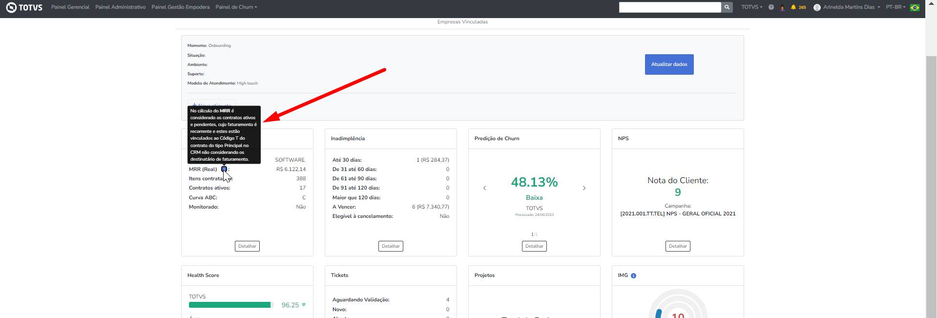Click the TOTVS link in Health Score
The width and height of the screenshot is (937, 318).
(x=197, y=297)
